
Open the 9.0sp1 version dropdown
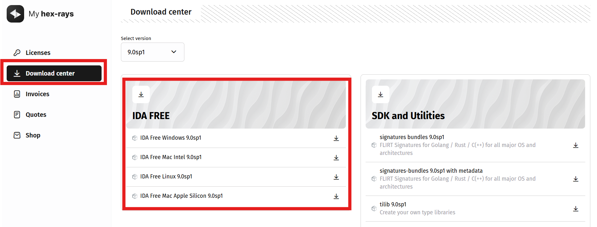click(x=152, y=52)
